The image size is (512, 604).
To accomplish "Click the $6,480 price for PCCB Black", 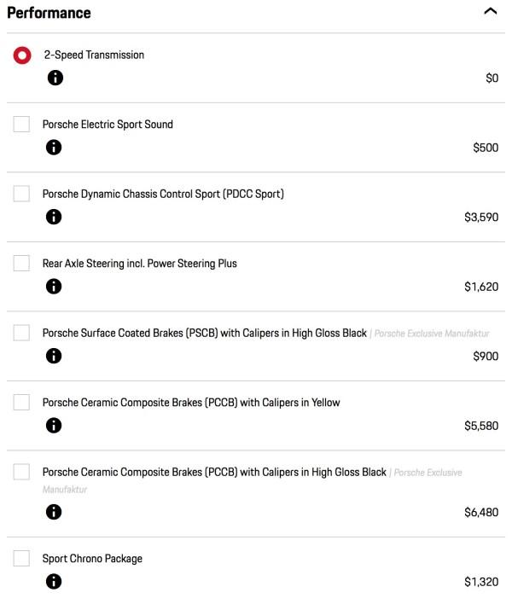I will tap(481, 513).
